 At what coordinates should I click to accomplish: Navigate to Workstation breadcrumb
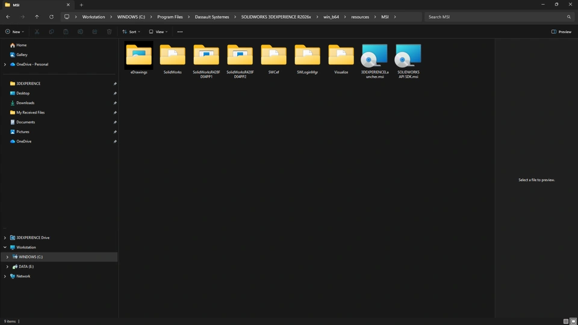(x=94, y=17)
